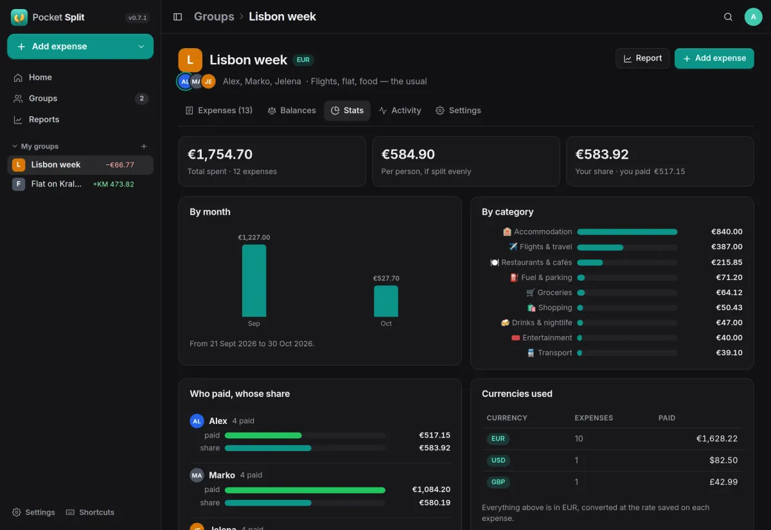Viewport: 771px width, 530px height.
Task: Open the user avatar menu
Action: [753, 17]
